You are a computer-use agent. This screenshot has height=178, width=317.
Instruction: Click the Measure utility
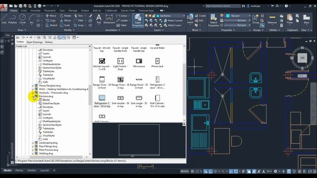272,19
